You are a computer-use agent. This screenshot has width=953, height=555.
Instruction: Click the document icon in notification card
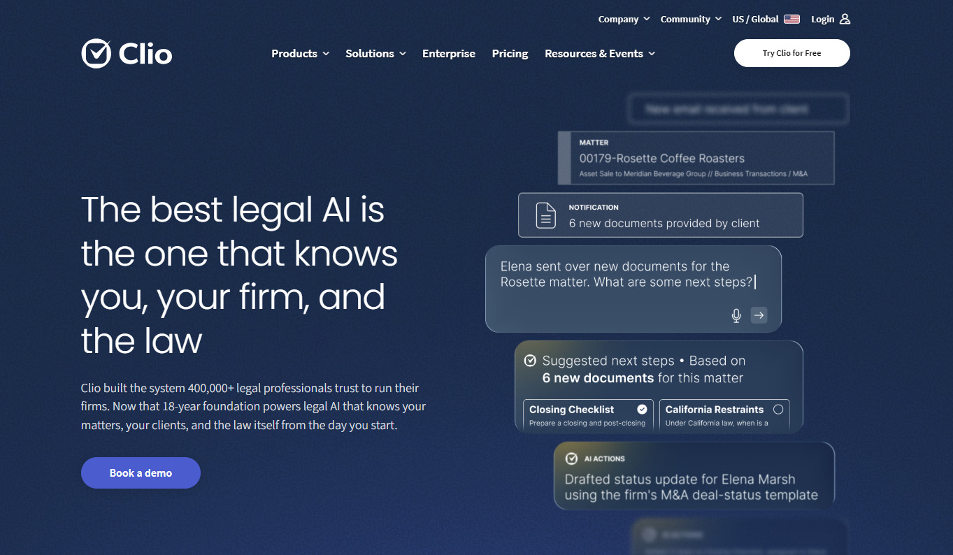tap(545, 215)
